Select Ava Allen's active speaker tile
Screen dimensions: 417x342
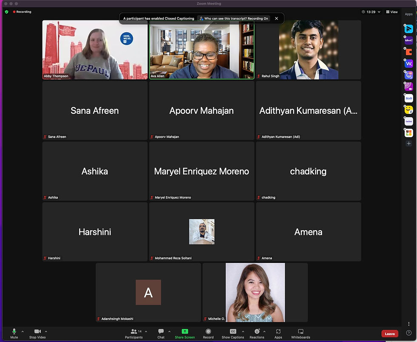pos(202,50)
